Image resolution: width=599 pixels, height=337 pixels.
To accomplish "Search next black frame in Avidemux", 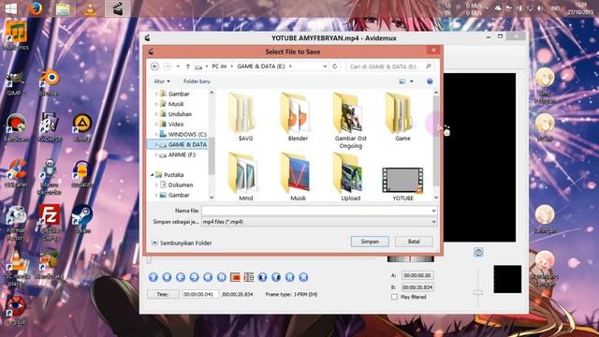I will click(x=276, y=277).
